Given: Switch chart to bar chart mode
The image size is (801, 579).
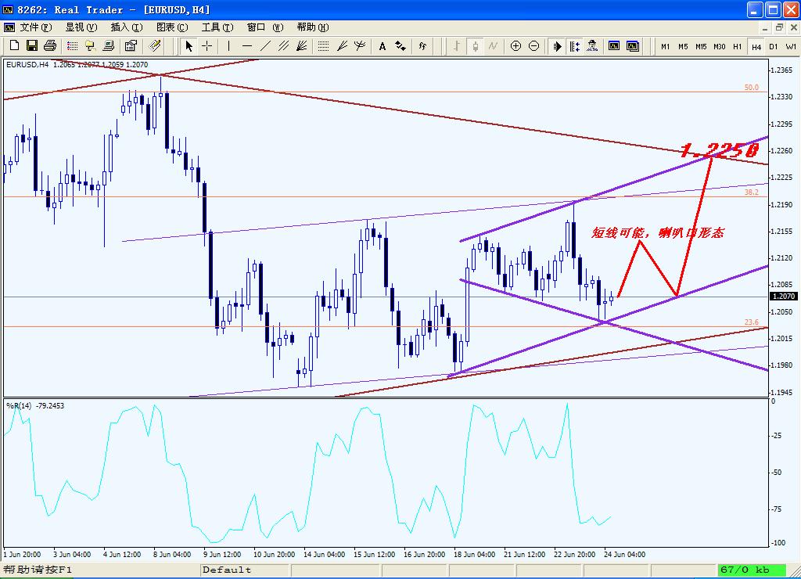Looking at the screenshot, I should click(x=456, y=46).
